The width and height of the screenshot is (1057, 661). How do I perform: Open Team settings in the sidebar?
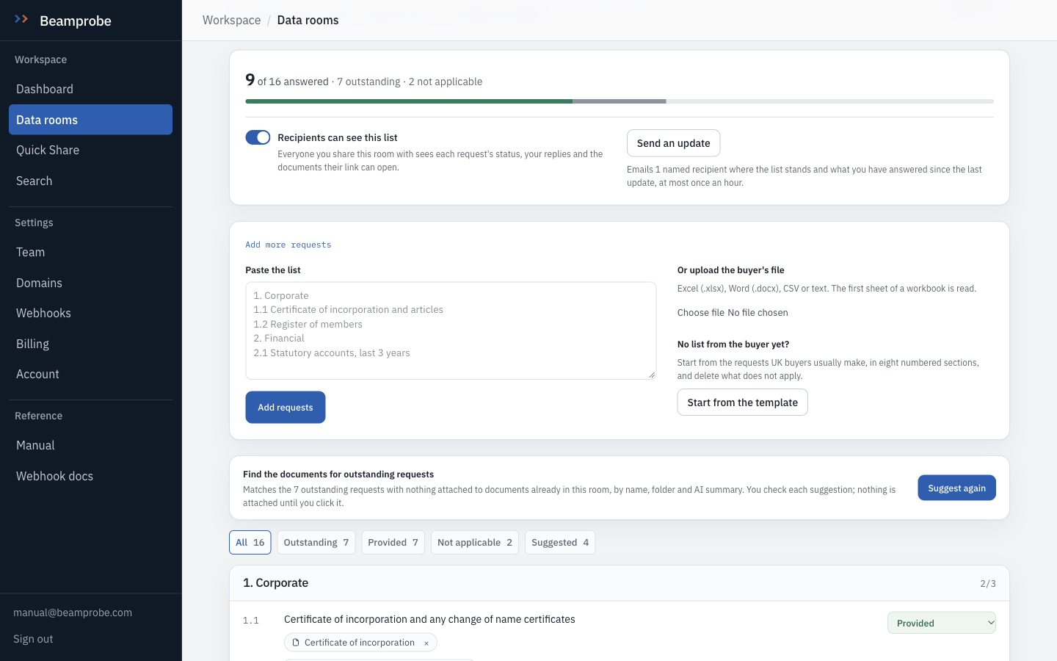(x=90, y=252)
